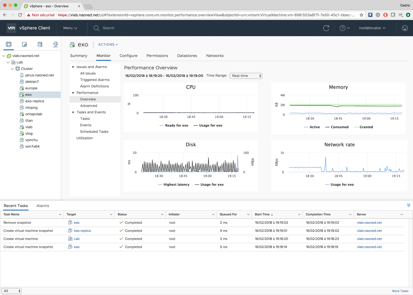The image size is (413, 295).
Task: Collapse the Recent Tasks panel with double chevron
Action: pyautogui.click(x=409, y=205)
